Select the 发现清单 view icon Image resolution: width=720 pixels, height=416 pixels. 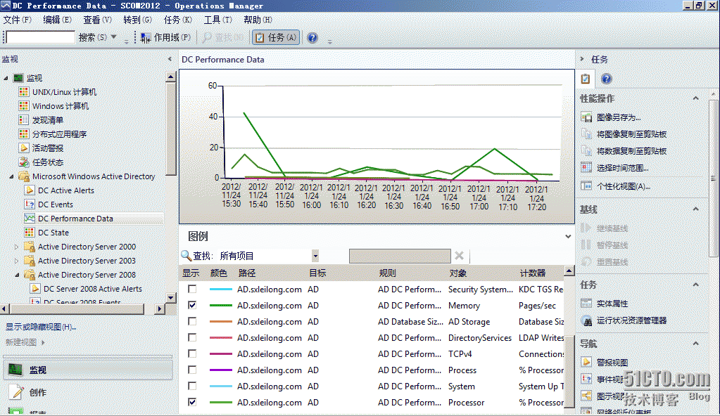(24, 120)
